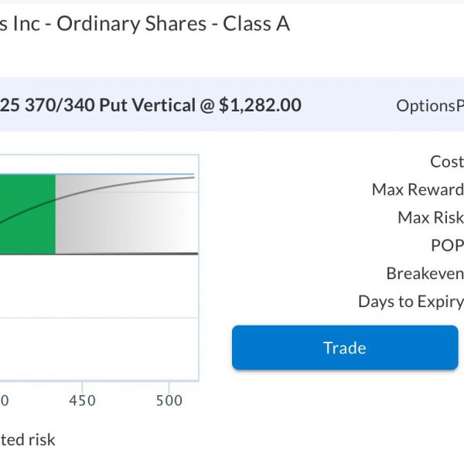Click the dark zero baseline in chart
Image resolution: width=464 pixels, height=464 pixels.
99,254
